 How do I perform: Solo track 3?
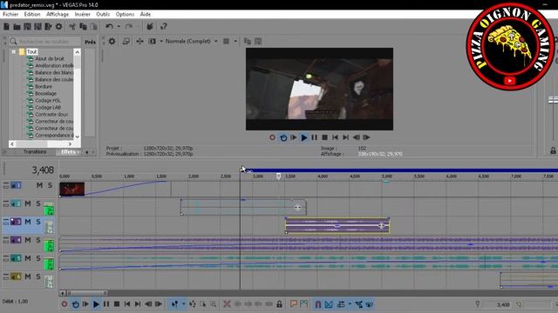38,222
